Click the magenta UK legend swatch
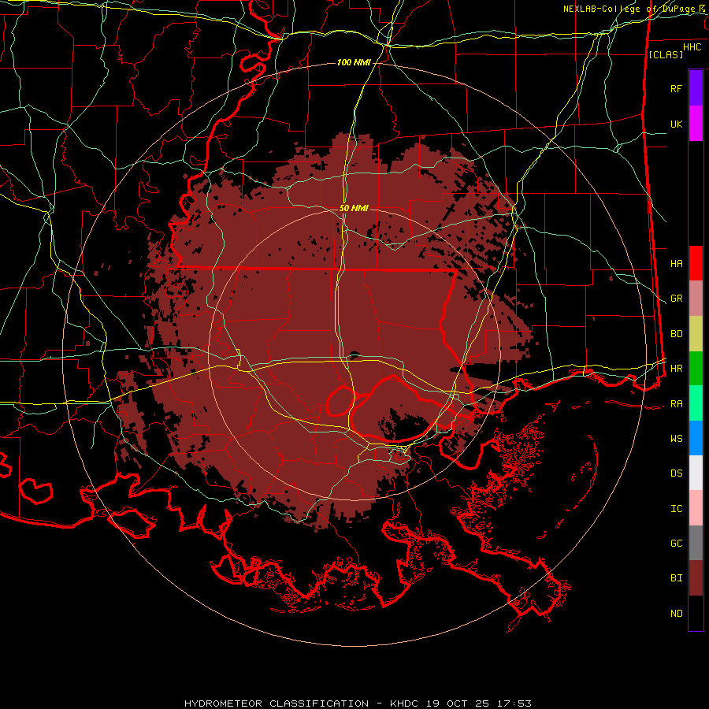The height and width of the screenshot is (709, 709). (696, 124)
